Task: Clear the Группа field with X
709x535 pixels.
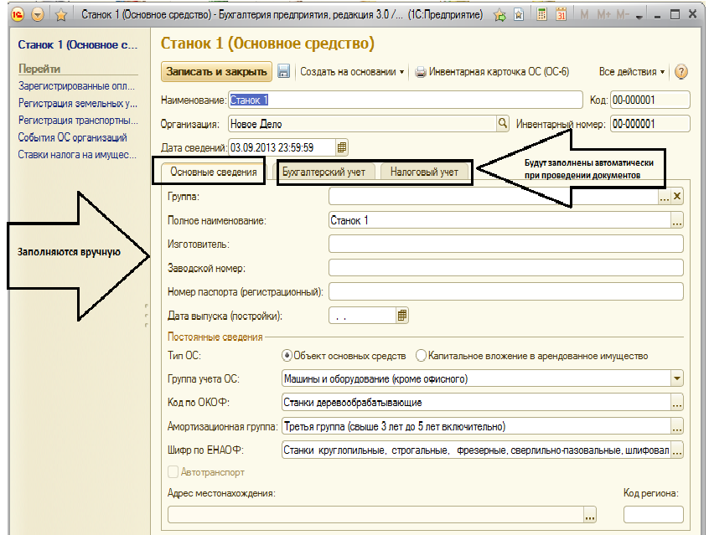Action: [677, 196]
